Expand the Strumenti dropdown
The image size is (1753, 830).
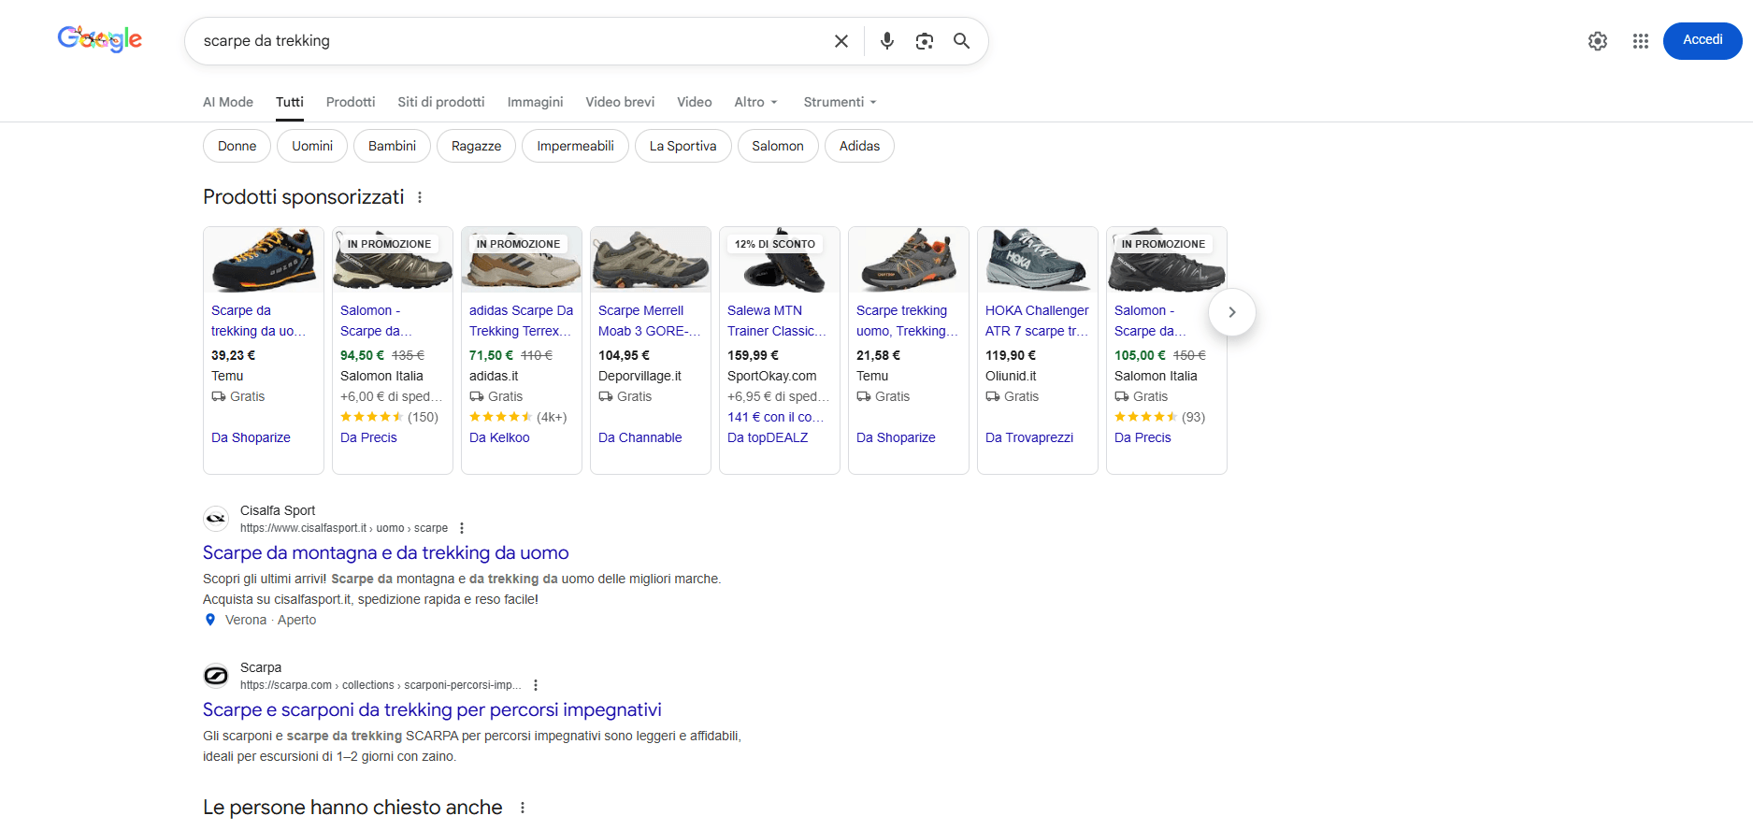pos(841,102)
